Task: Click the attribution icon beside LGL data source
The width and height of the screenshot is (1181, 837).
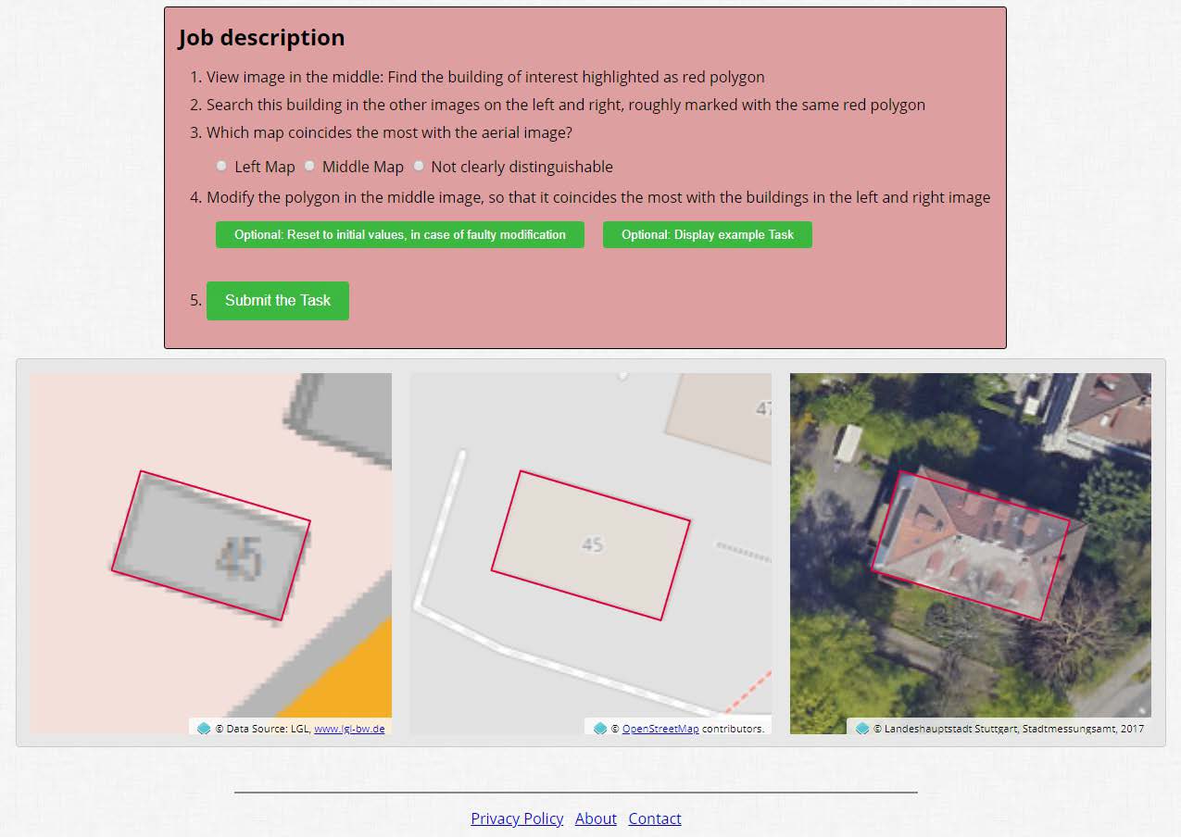Action: coord(204,729)
